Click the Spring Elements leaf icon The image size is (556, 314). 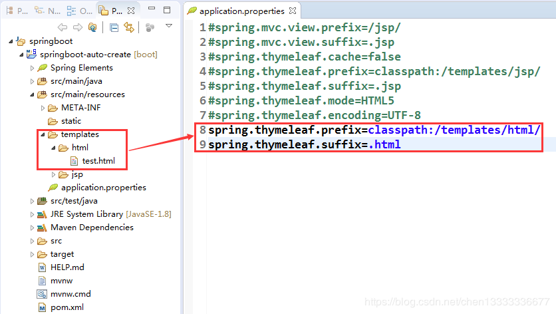[43, 68]
